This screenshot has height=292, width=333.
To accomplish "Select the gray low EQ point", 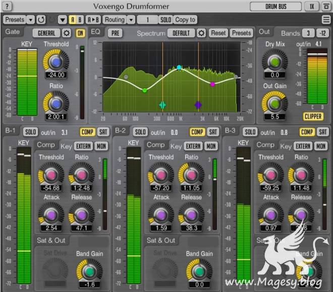I will click(126, 77).
